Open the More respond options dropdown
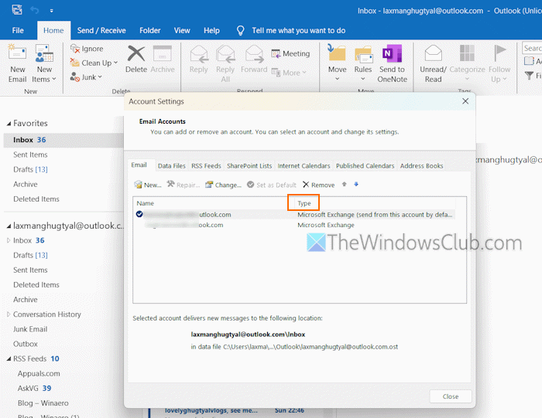 pos(289,73)
